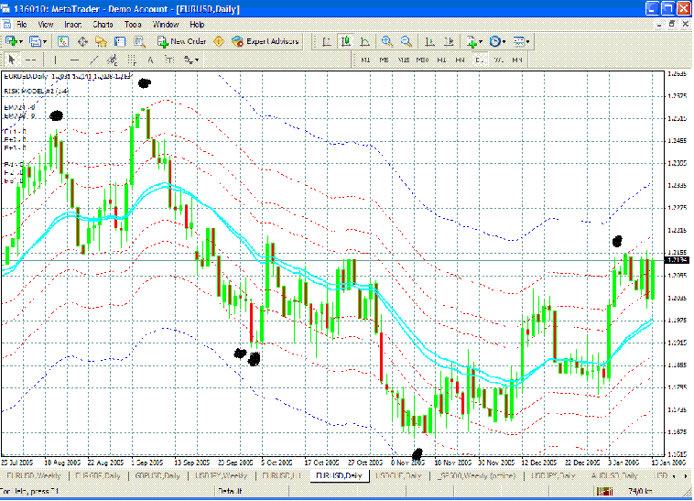The image size is (694, 501).
Task: Expand the periodicity clock dropdown
Action: [x=504, y=41]
